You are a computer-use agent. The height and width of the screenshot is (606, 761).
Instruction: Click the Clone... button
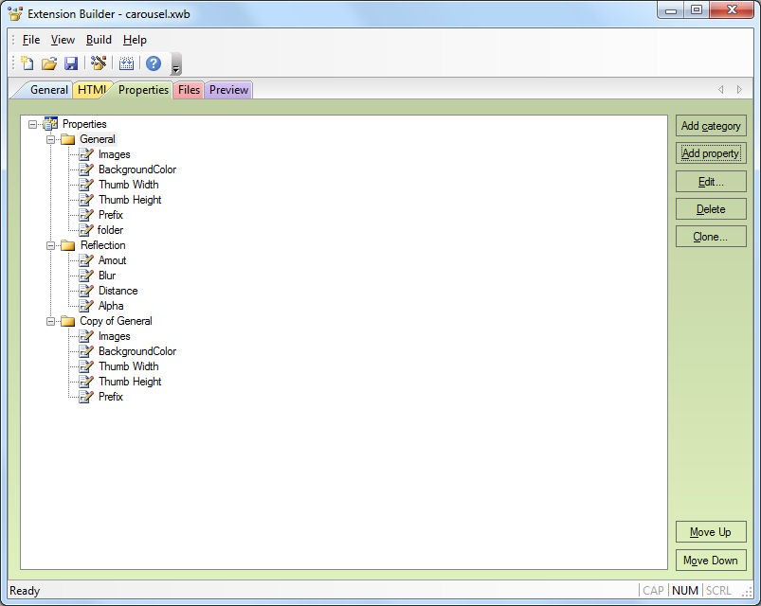pyautogui.click(x=711, y=237)
